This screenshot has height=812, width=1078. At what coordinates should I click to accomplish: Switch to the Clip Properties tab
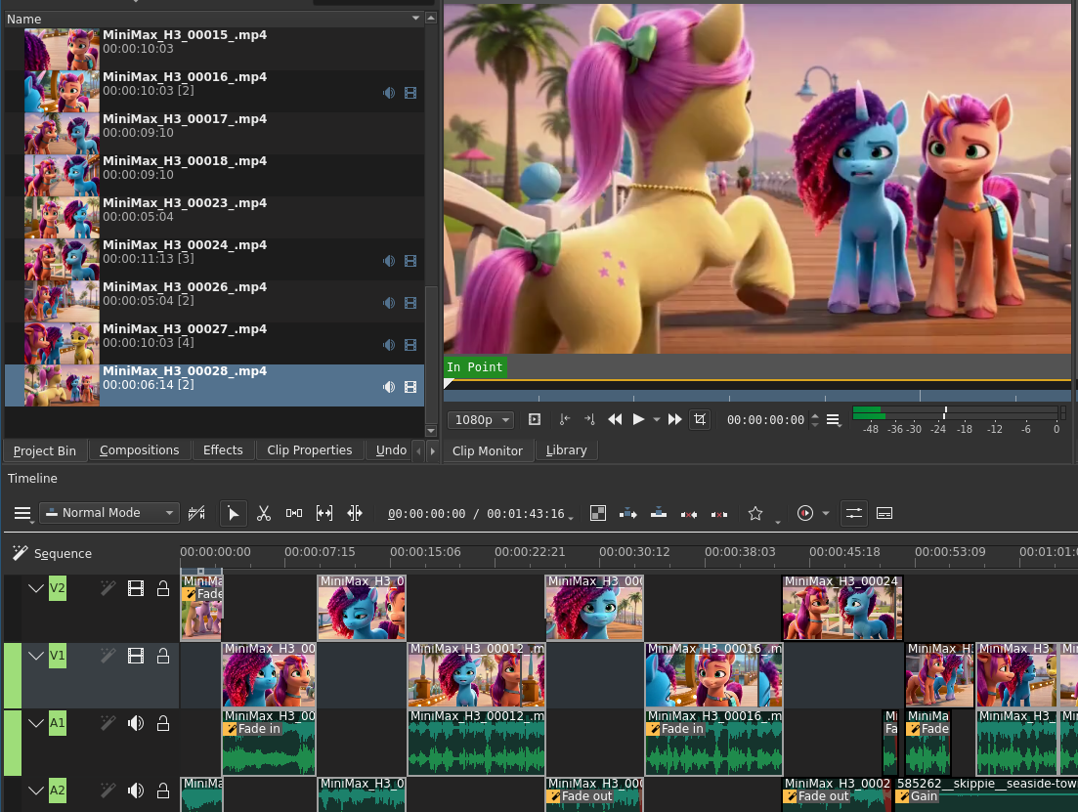point(310,450)
